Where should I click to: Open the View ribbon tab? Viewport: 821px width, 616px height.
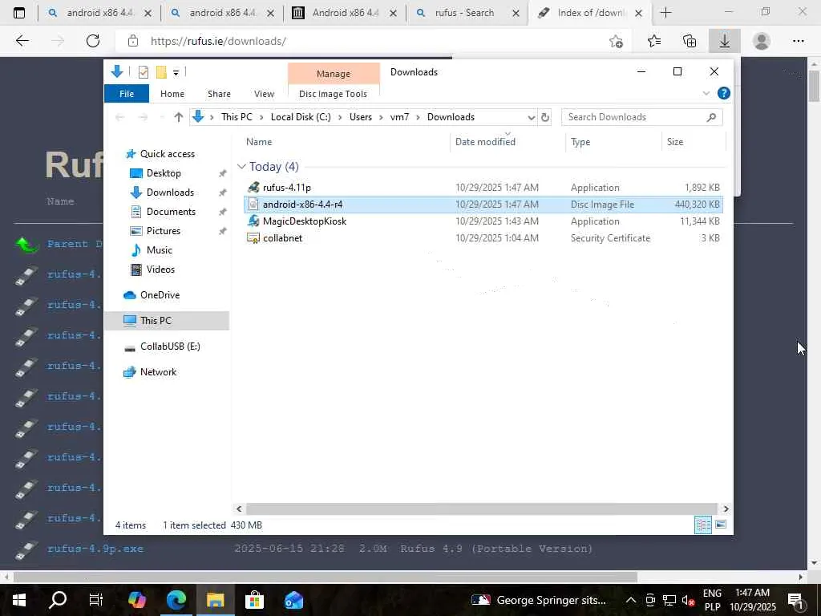pyautogui.click(x=264, y=94)
